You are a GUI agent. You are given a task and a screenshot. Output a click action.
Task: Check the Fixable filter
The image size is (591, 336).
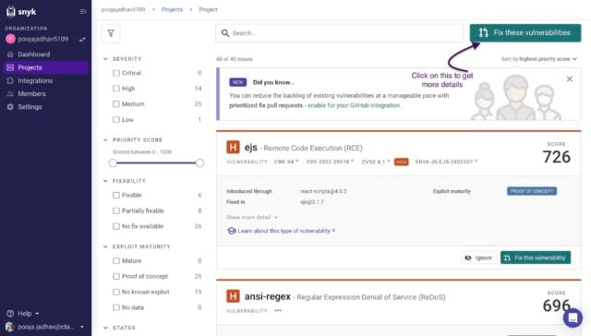[x=116, y=195]
